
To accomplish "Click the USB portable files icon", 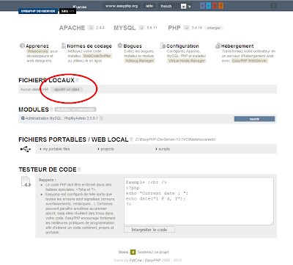I will (x=26, y=149).
